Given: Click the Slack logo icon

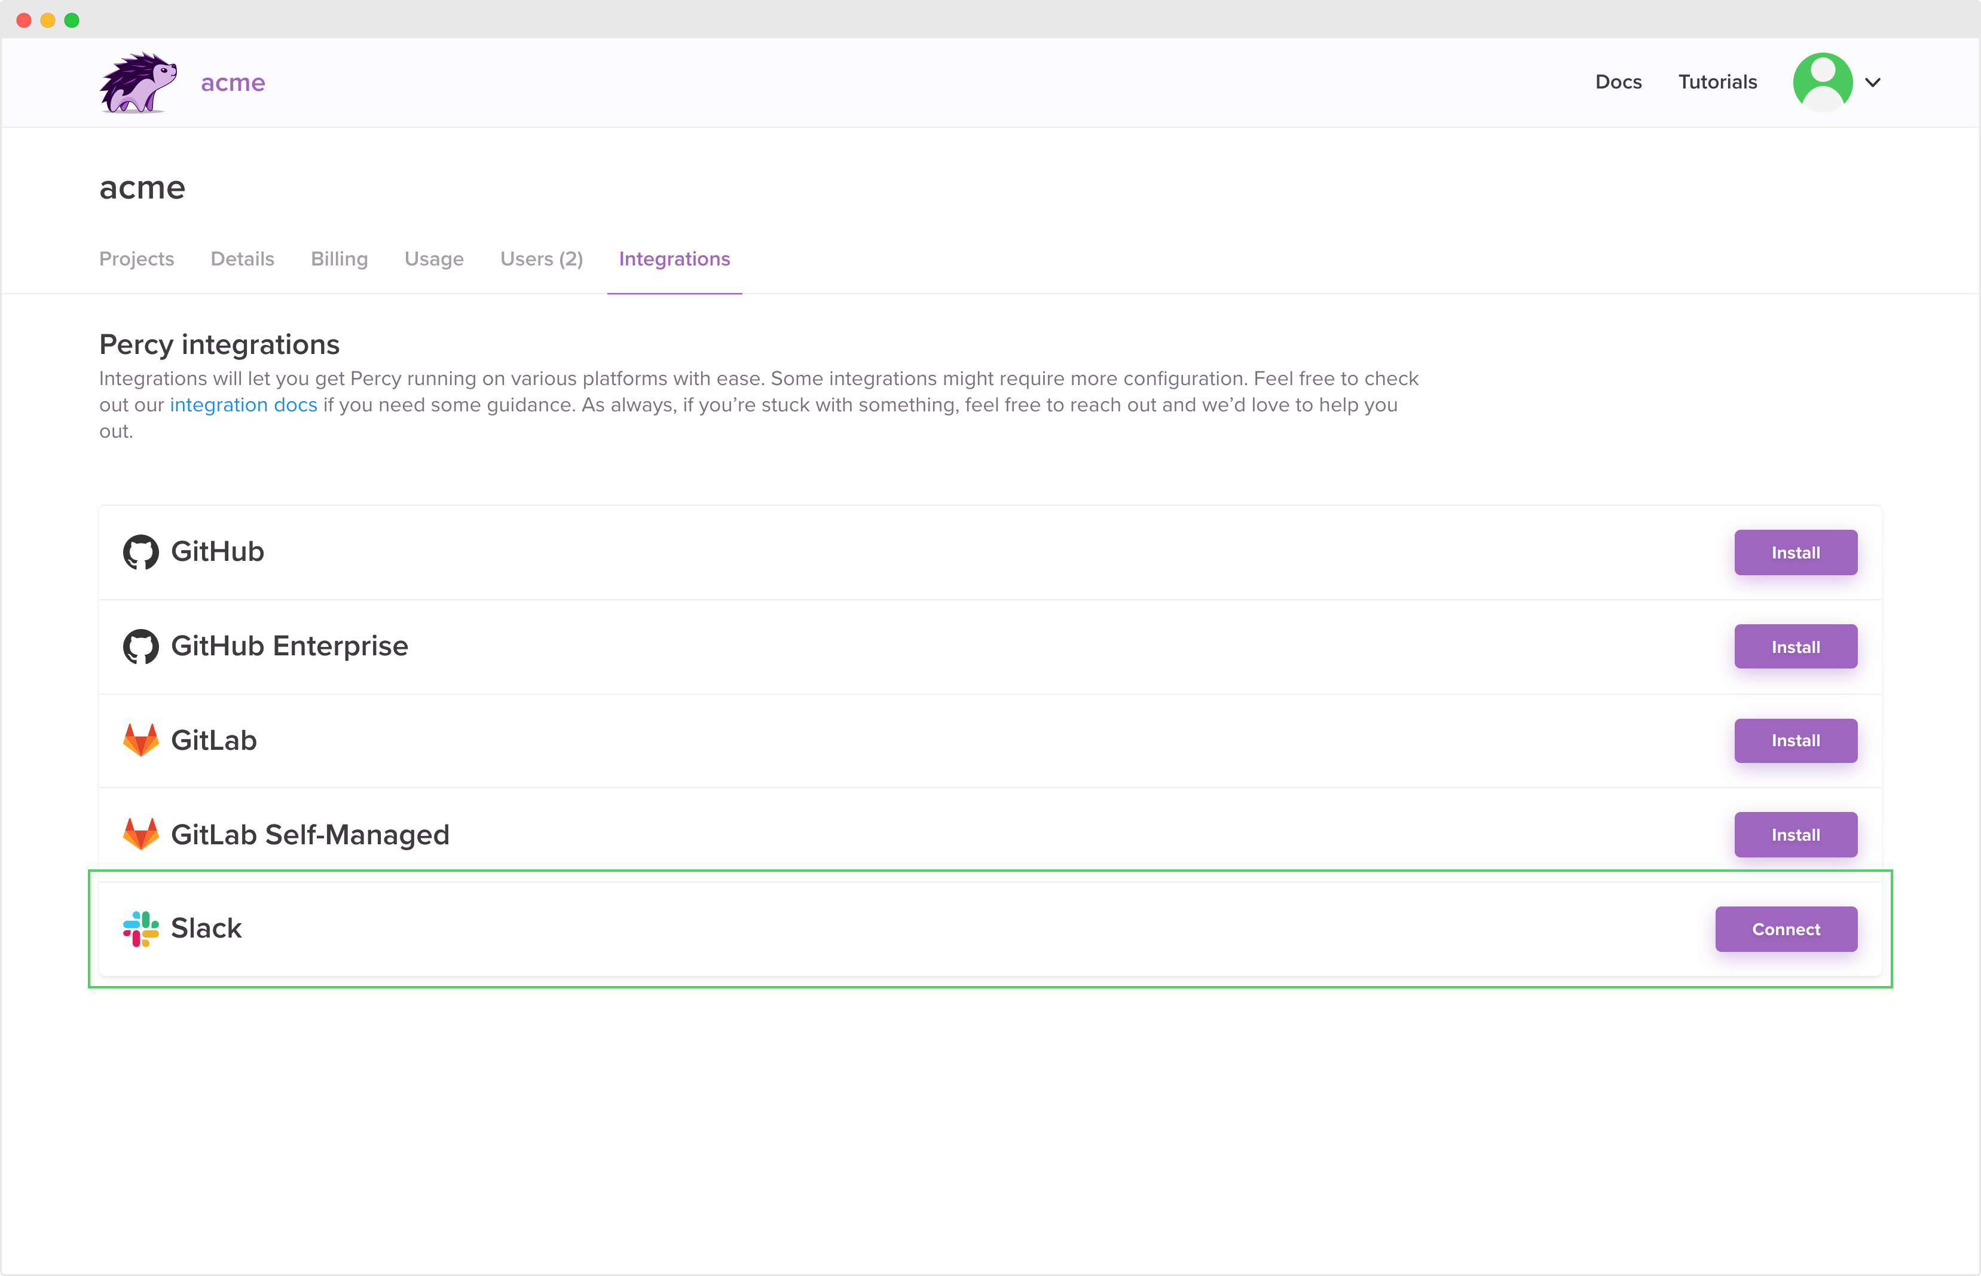Looking at the screenshot, I should click(141, 929).
